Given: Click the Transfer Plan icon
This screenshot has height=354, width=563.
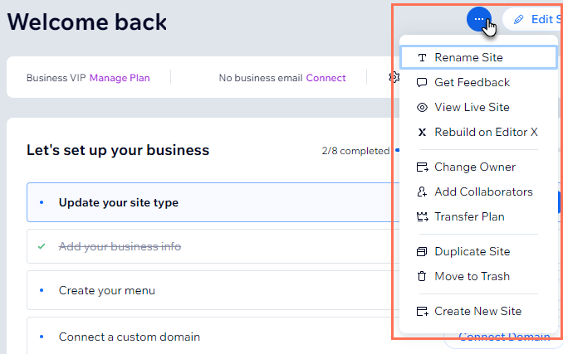Looking at the screenshot, I should [422, 216].
